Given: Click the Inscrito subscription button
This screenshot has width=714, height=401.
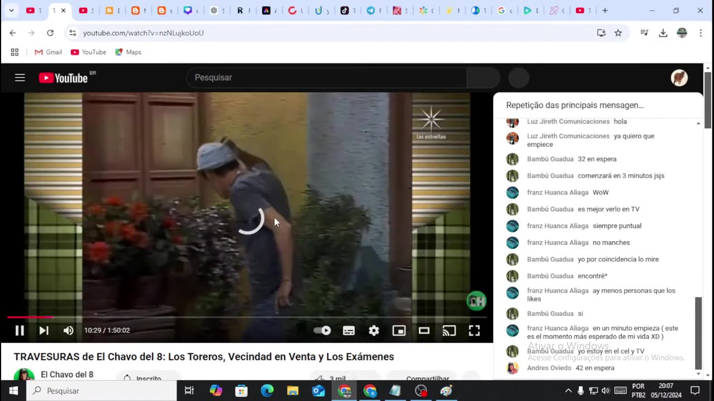Looking at the screenshot, I should pos(148,378).
